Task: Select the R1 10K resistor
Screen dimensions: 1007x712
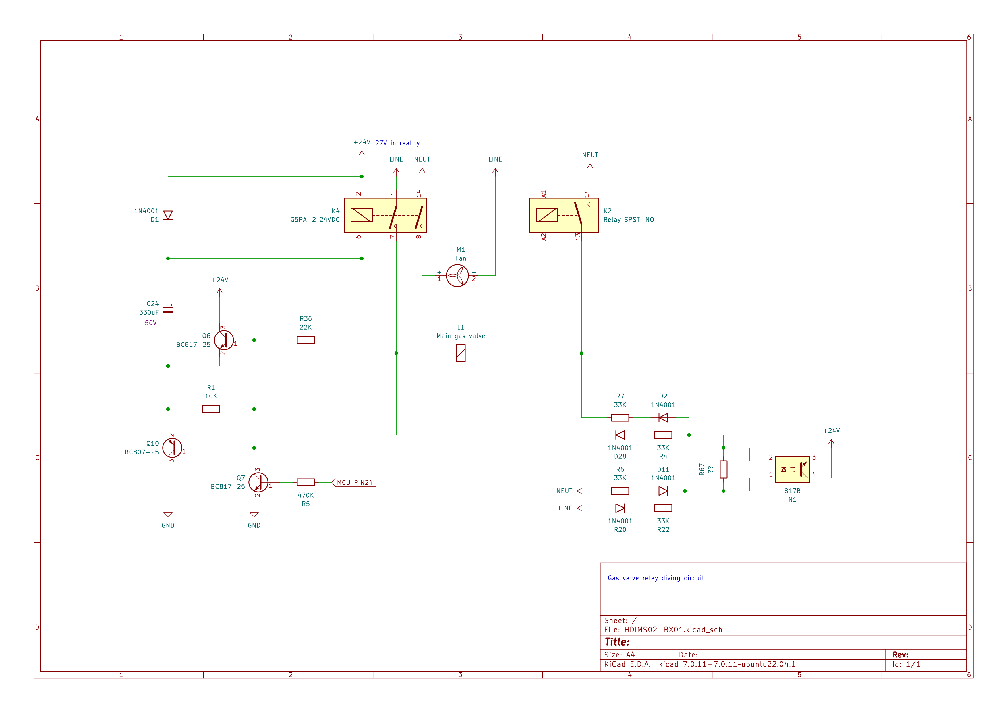Action: (x=211, y=409)
